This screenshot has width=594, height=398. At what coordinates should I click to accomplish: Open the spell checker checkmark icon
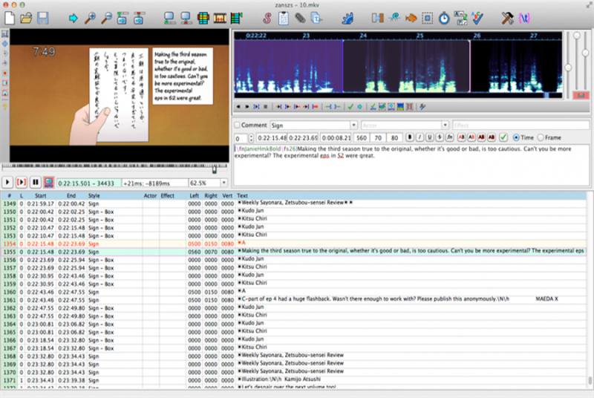(x=477, y=18)
